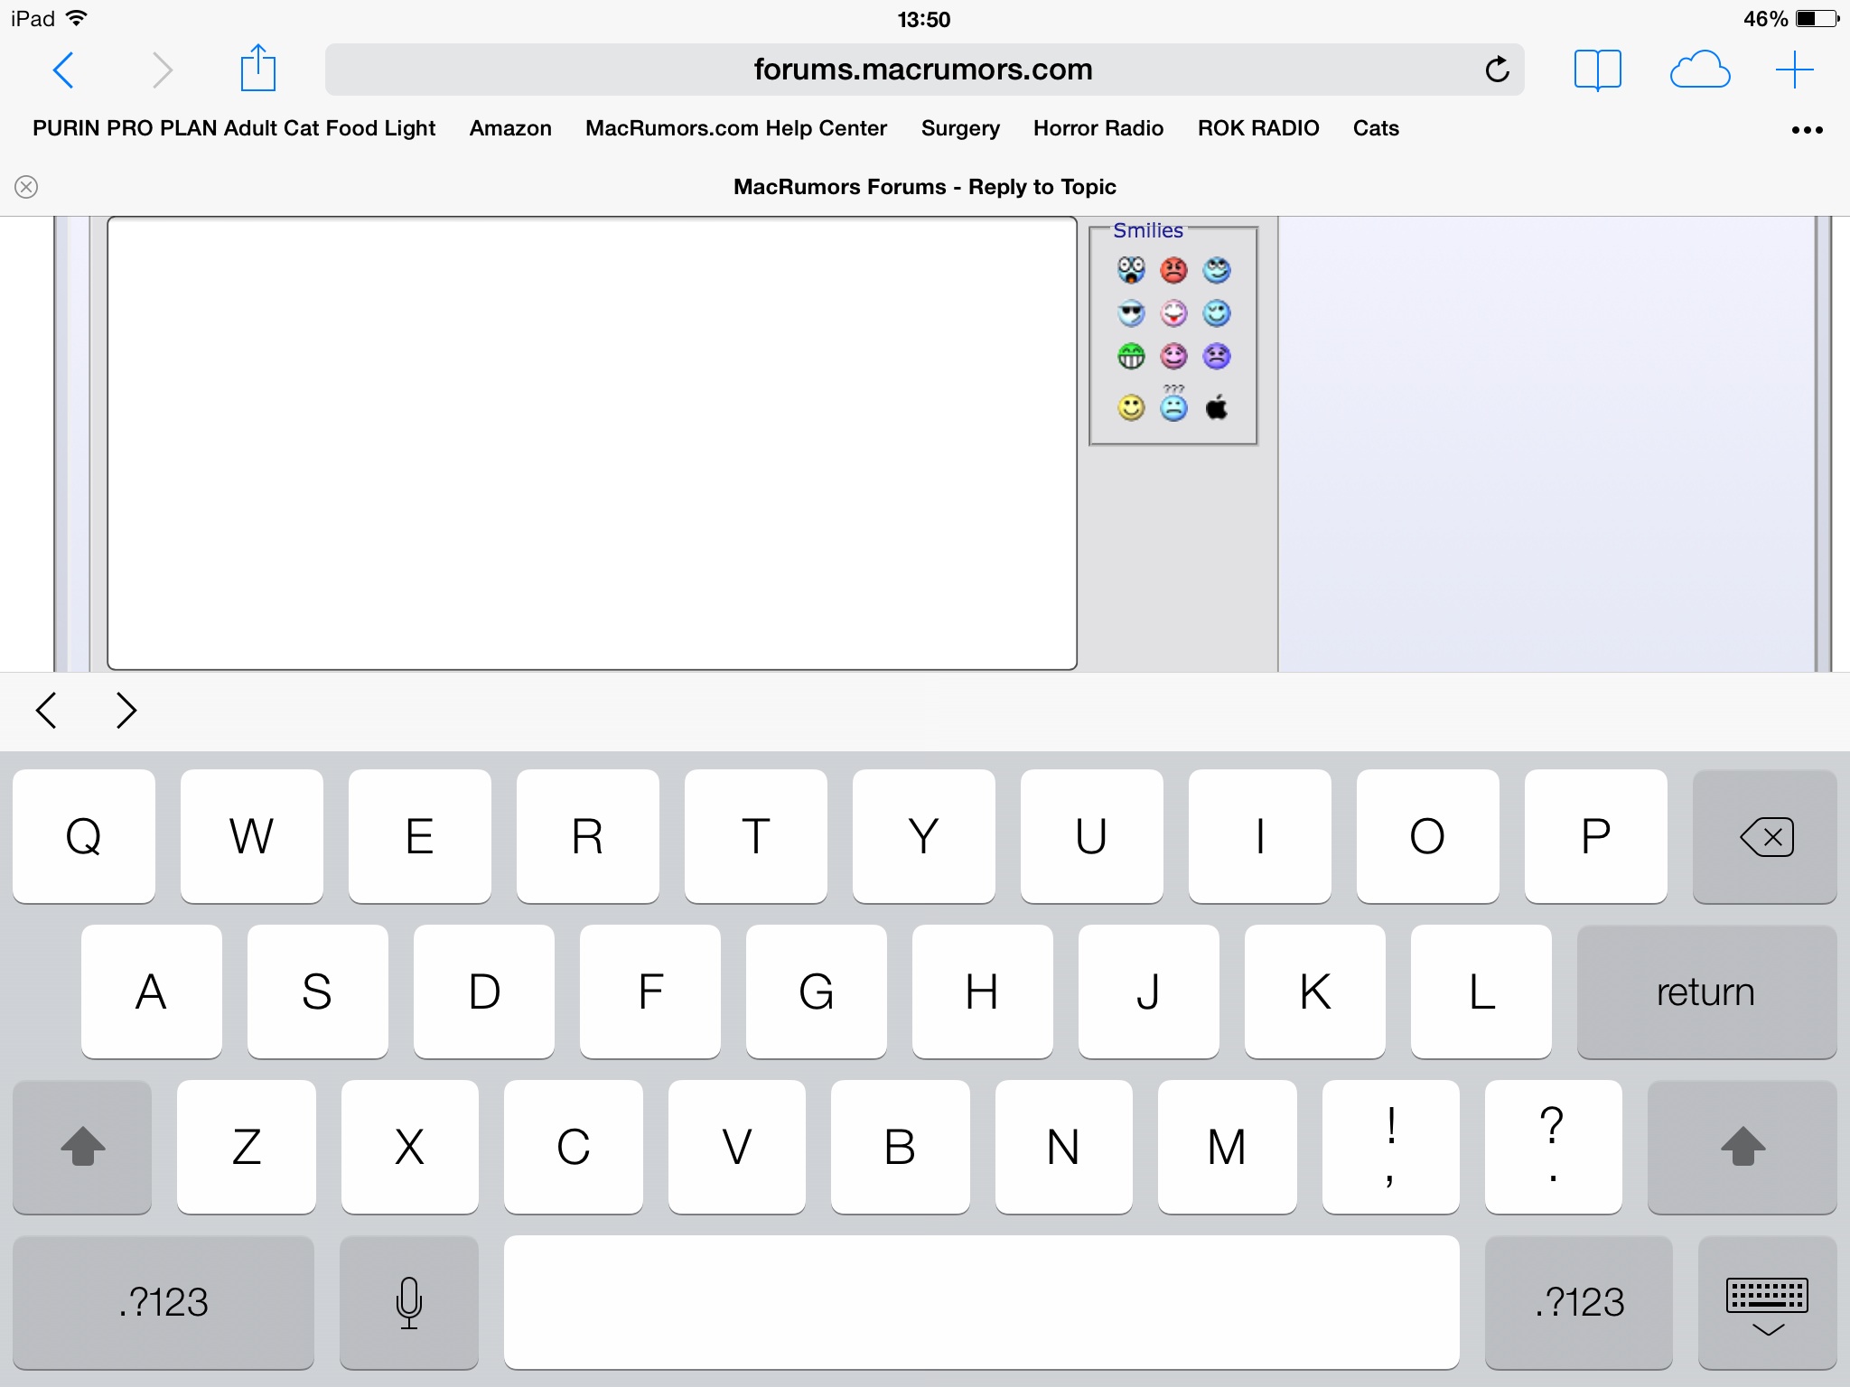
Task: Insert the purple sad smiley
Action: tap(1217, 357)
